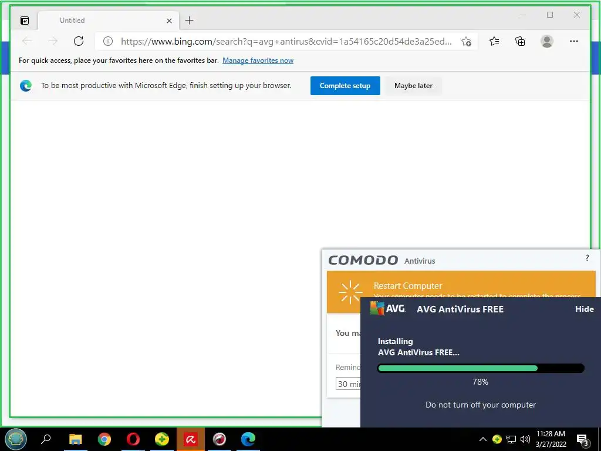This screenshot has width=601, height=451.
Task: Open Comodo Antivirus help question mark
Action: tap(587, 258)
